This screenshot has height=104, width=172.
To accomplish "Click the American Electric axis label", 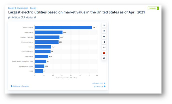I will pyautogui.click(x=27, y=52).
